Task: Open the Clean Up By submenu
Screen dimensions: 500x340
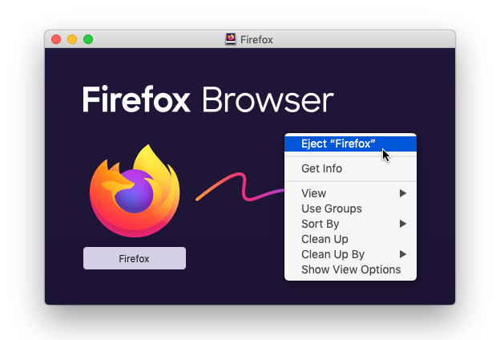Action: click(333, 254)
